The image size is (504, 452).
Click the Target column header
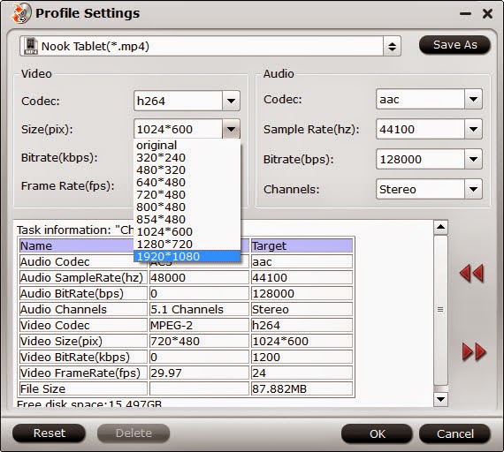[x=302, y=246]
